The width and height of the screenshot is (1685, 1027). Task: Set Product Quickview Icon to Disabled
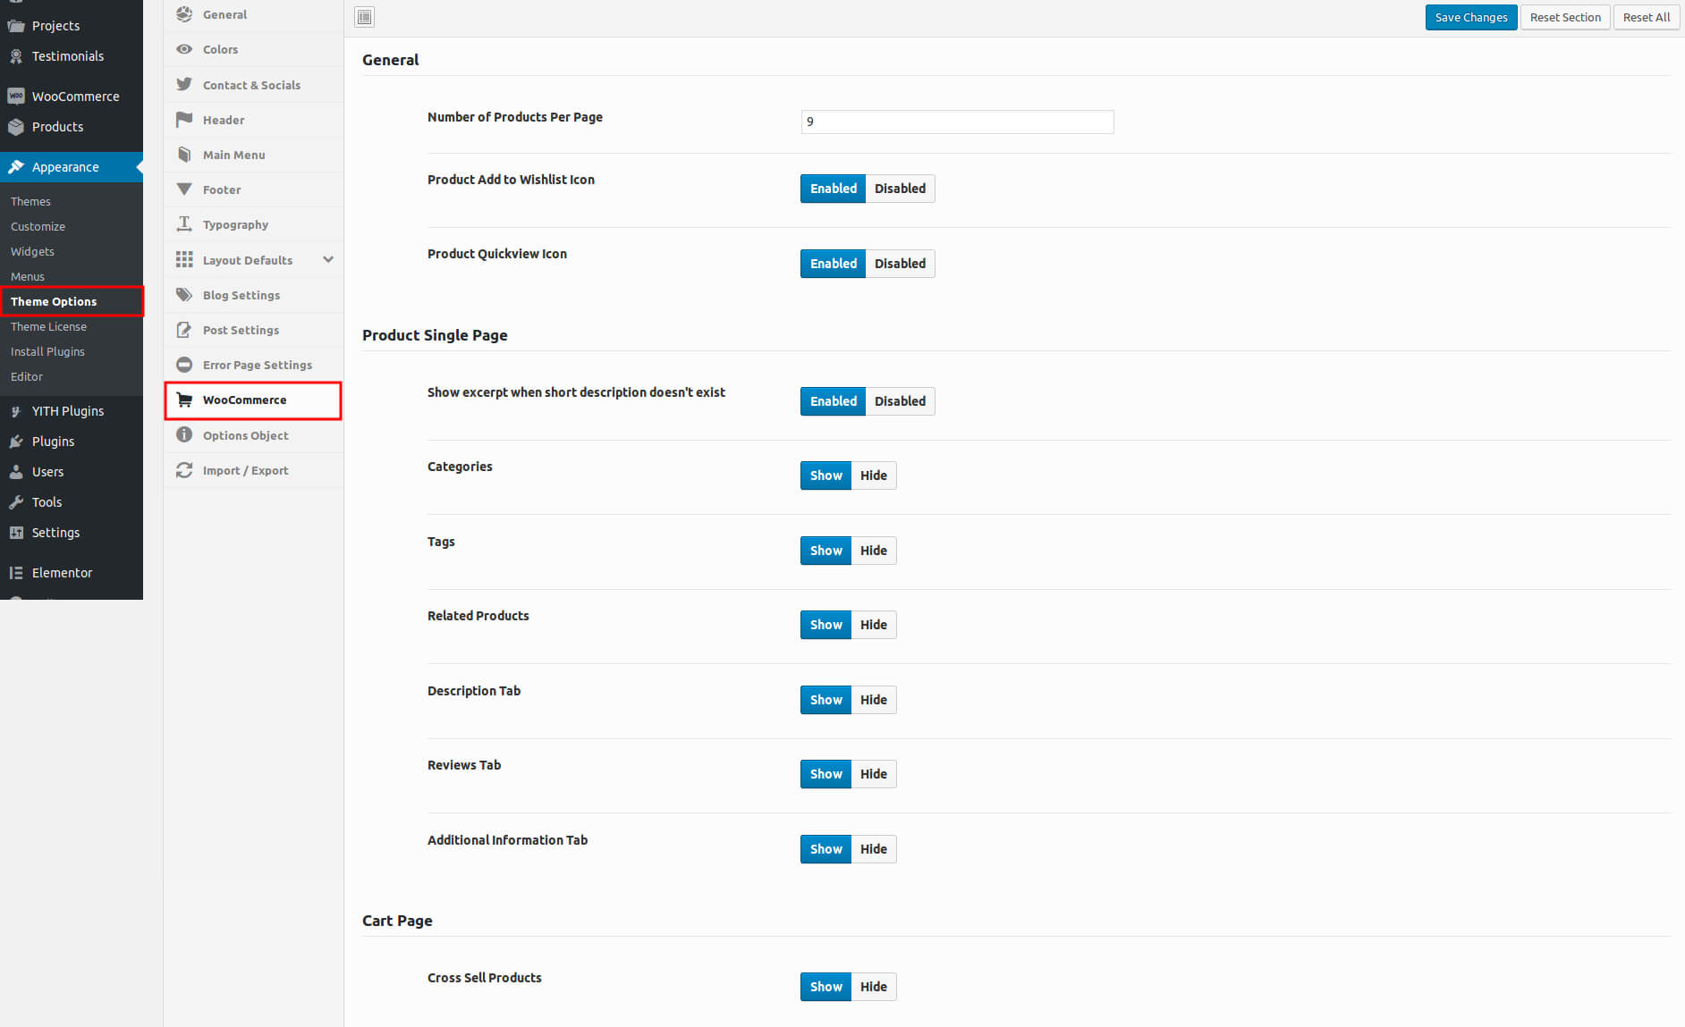[x=900, y=264]
